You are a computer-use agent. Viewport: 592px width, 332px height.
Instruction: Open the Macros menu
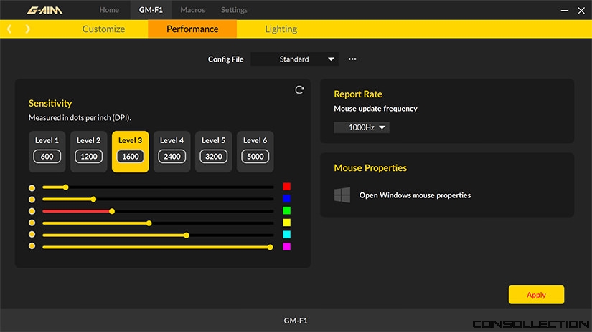coord(192,10)
